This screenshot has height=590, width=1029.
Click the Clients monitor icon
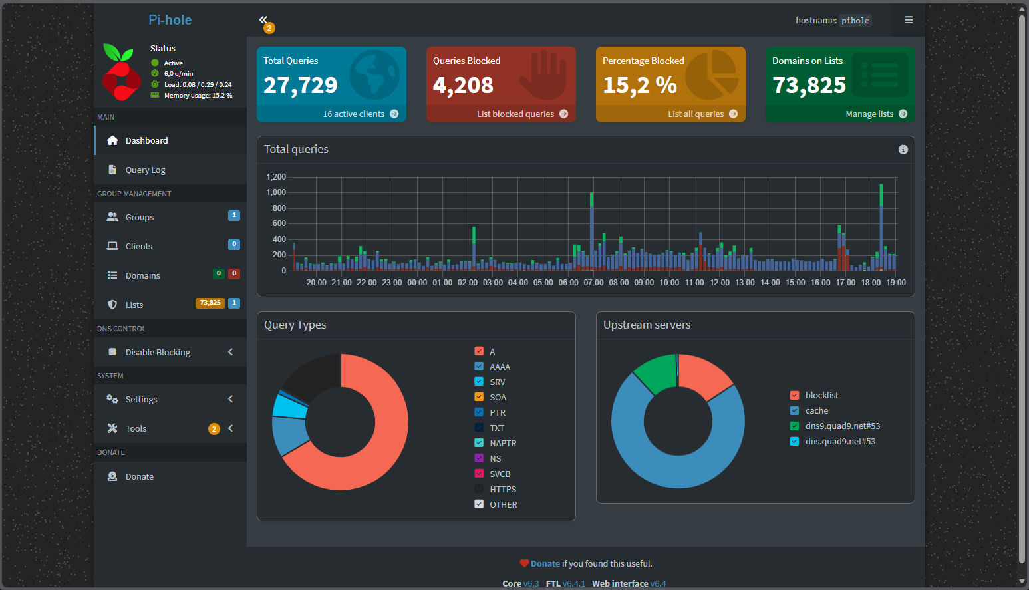click(x=112, y=245)
